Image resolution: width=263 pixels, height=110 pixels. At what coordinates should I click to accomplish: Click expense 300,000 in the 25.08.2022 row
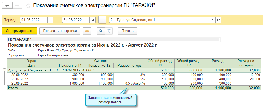218,83
